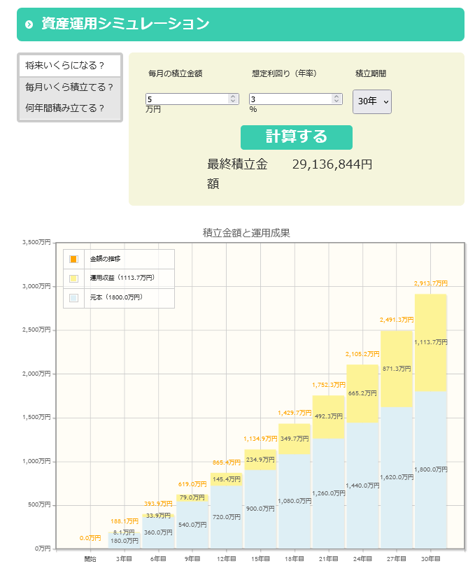Click the expected annual yield input field
Image resolution: width=475 pixels, height=566 pixels.
[x=290, y=99]
